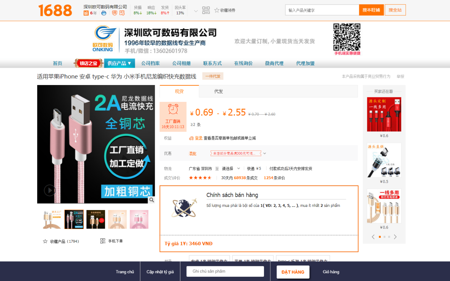Open the gold 一线多用 product at ¥0.6
450x281 pixels.
[384, 206]
